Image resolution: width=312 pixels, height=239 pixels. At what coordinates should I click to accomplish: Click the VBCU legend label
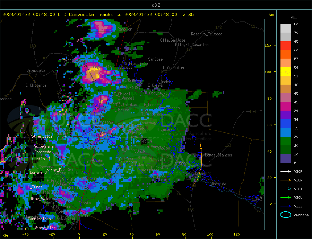[x=298, y=198]
